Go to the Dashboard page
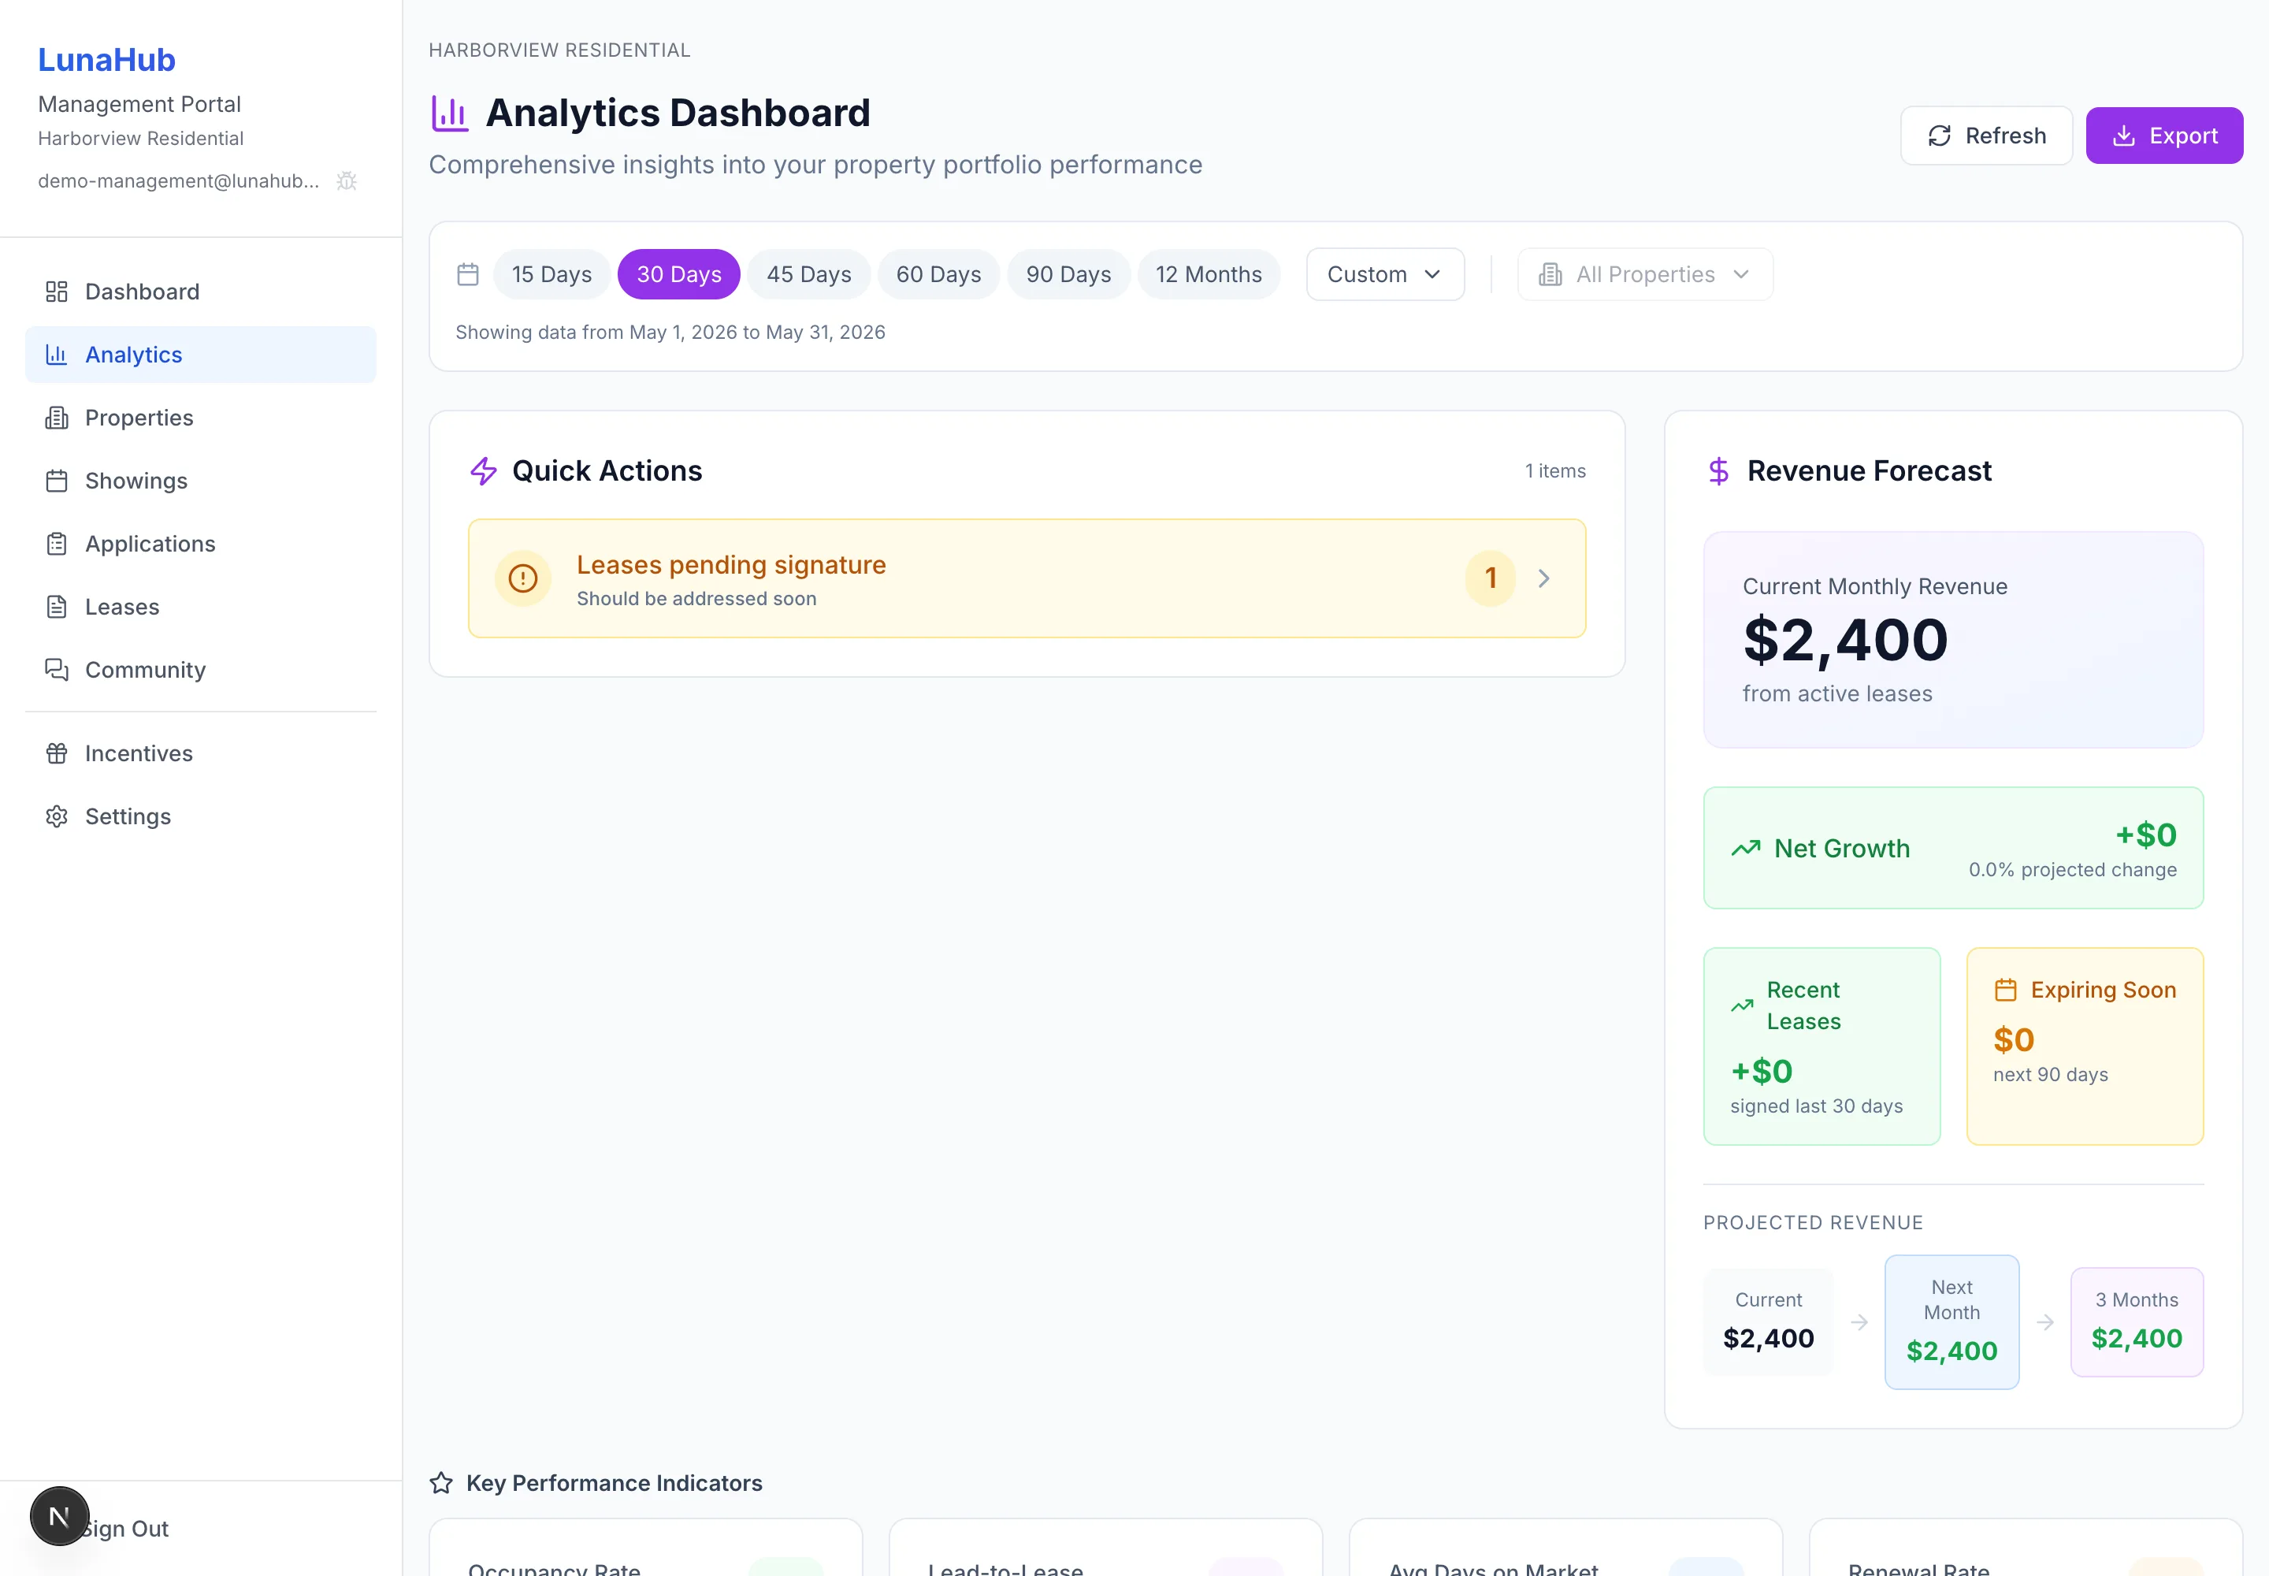2269x1576 pixels. pyautogui.click(x=200, y=292)
